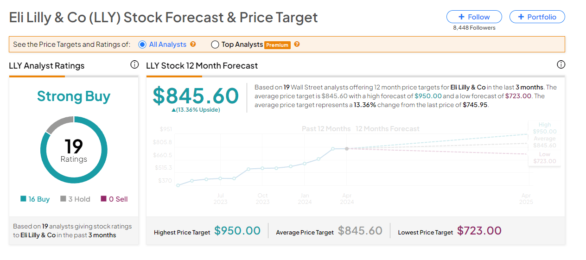
Task: Click the April 2024 chart data point
Action: click(x=347, y=149)
